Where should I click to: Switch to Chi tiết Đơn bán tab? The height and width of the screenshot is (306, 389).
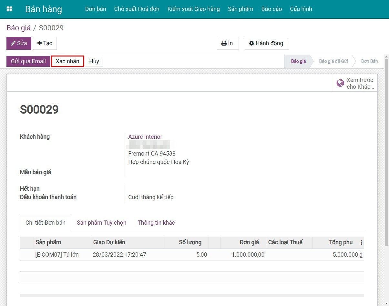pos(46,223)
